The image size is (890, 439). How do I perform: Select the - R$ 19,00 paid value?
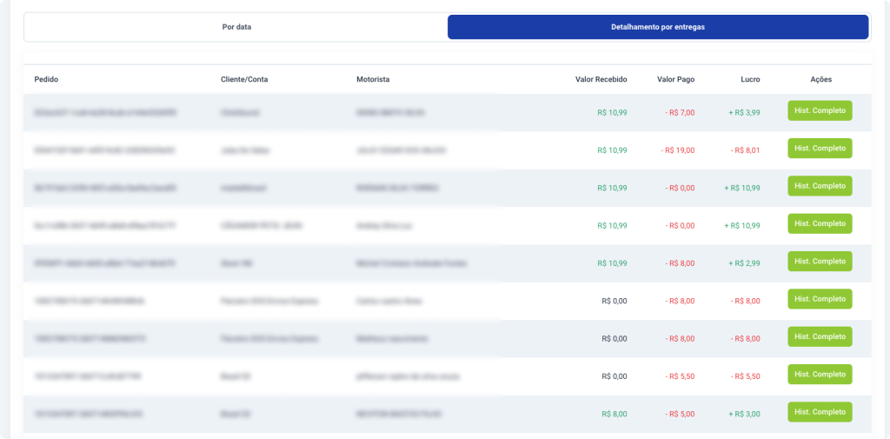coord(678,150)
